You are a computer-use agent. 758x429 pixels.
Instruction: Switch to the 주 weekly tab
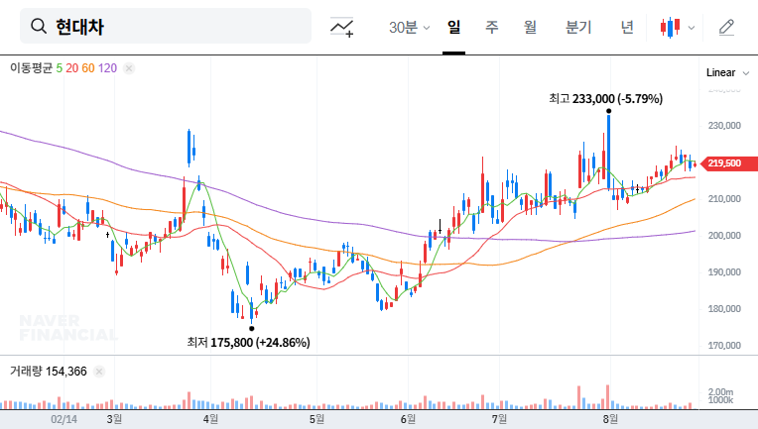492,27
